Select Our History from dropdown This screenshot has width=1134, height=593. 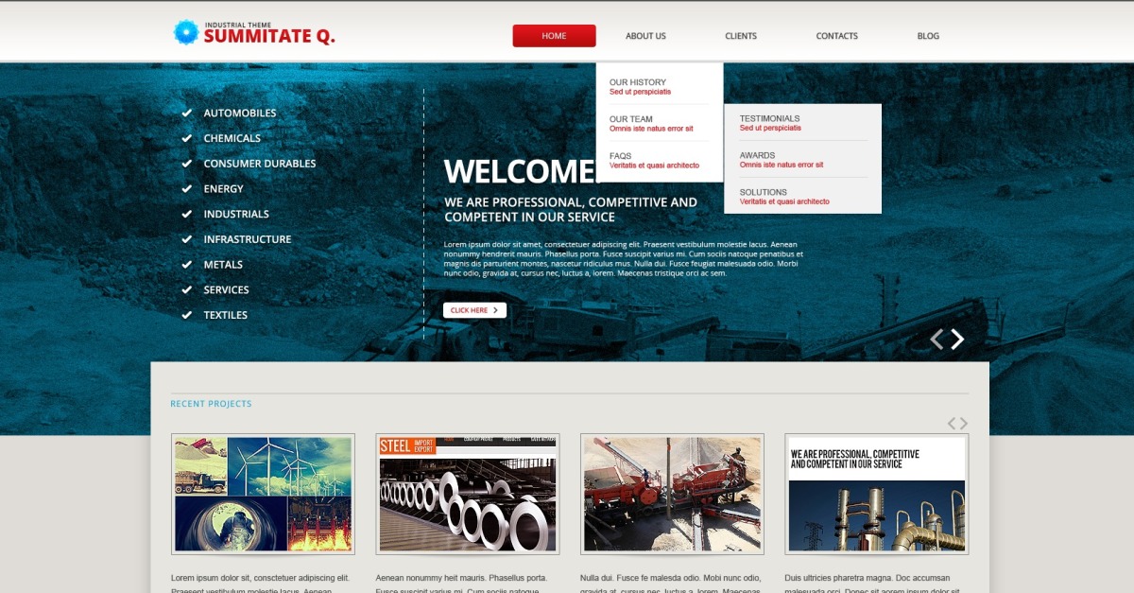(638, 82)
